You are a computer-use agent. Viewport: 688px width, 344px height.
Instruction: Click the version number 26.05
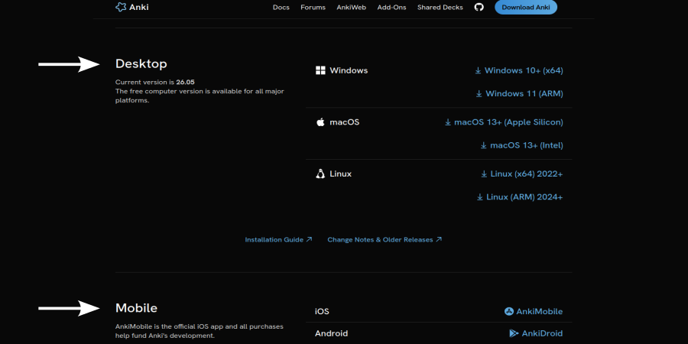[x=185, y=82]
